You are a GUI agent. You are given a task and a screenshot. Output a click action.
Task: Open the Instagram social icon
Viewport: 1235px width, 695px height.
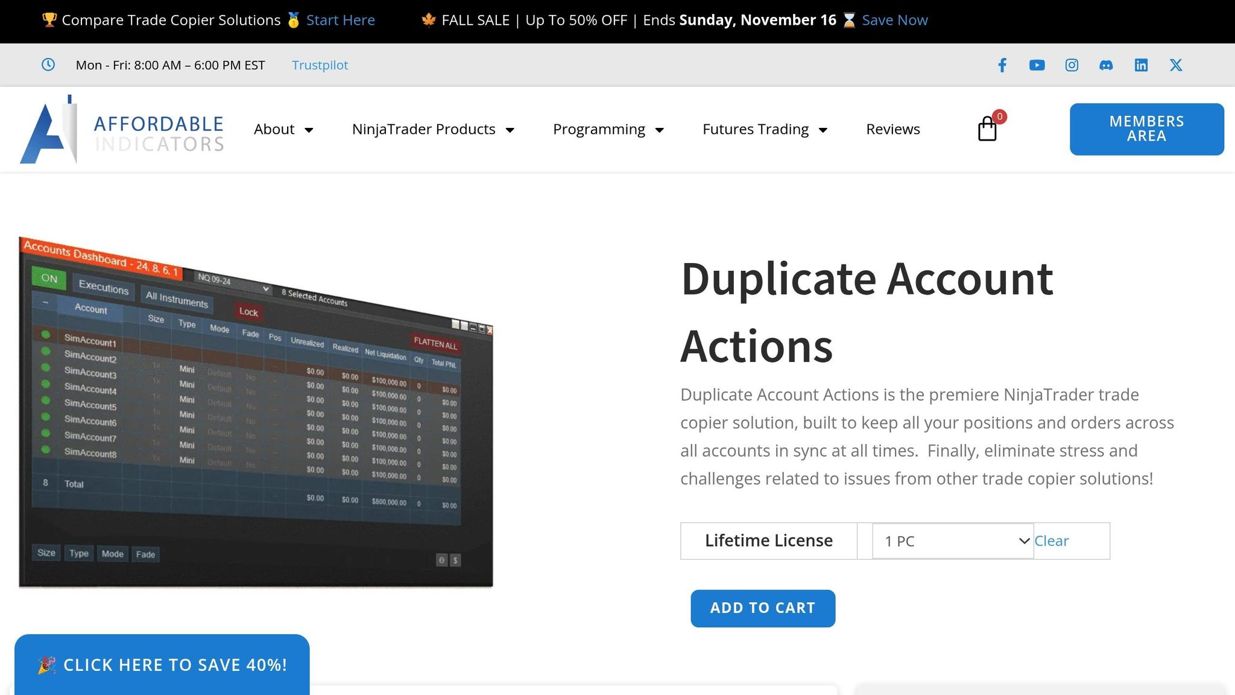[1072, 65]
